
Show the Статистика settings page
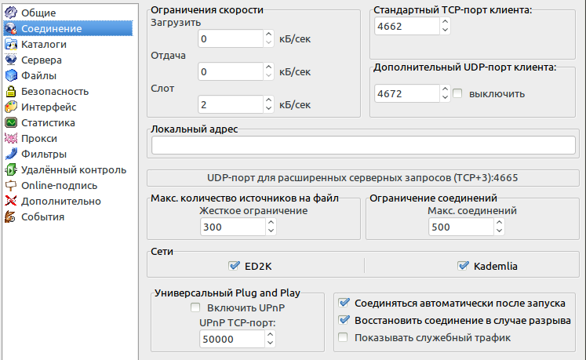(x=48, y=122)
